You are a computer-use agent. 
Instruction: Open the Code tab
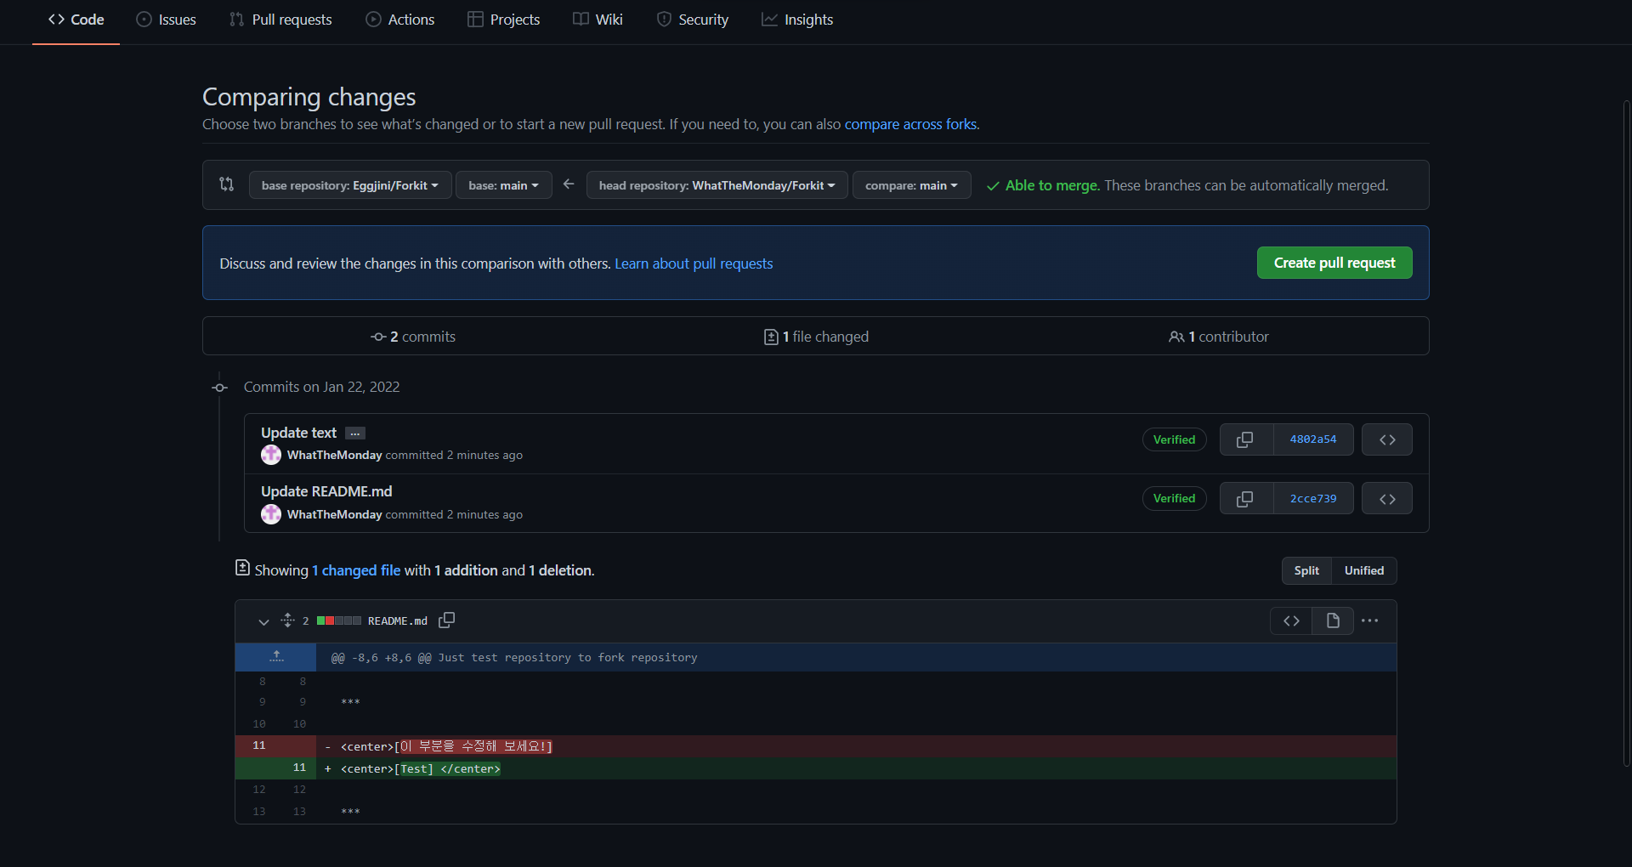click(76, 20)
